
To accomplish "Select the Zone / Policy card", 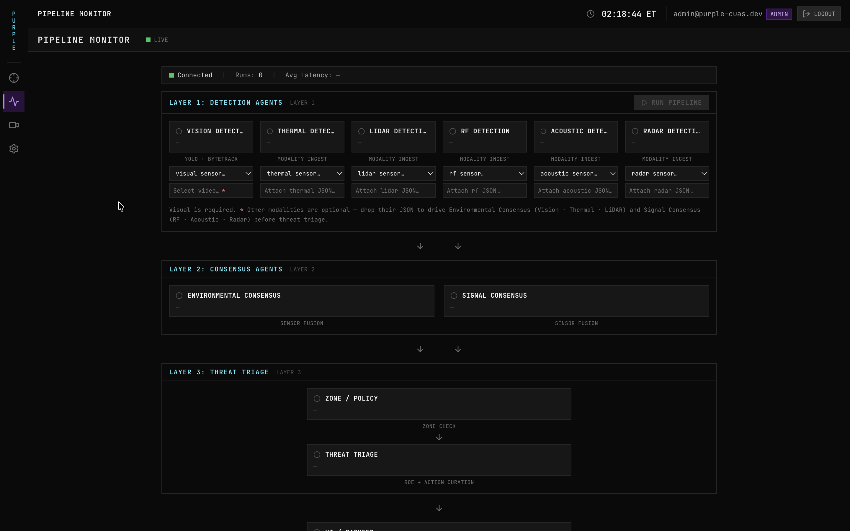I will (x=439, y=404).
